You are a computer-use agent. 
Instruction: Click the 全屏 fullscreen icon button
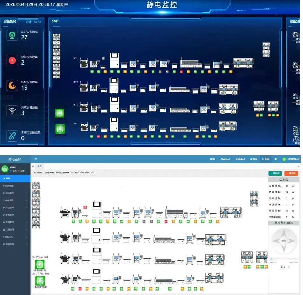(x=266, y=159)
